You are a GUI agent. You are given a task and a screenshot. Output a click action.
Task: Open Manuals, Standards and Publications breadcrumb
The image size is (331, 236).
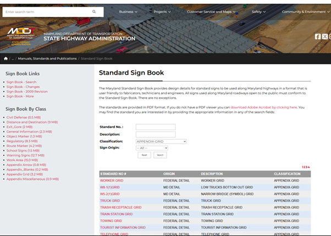click(x=47, y=59)
